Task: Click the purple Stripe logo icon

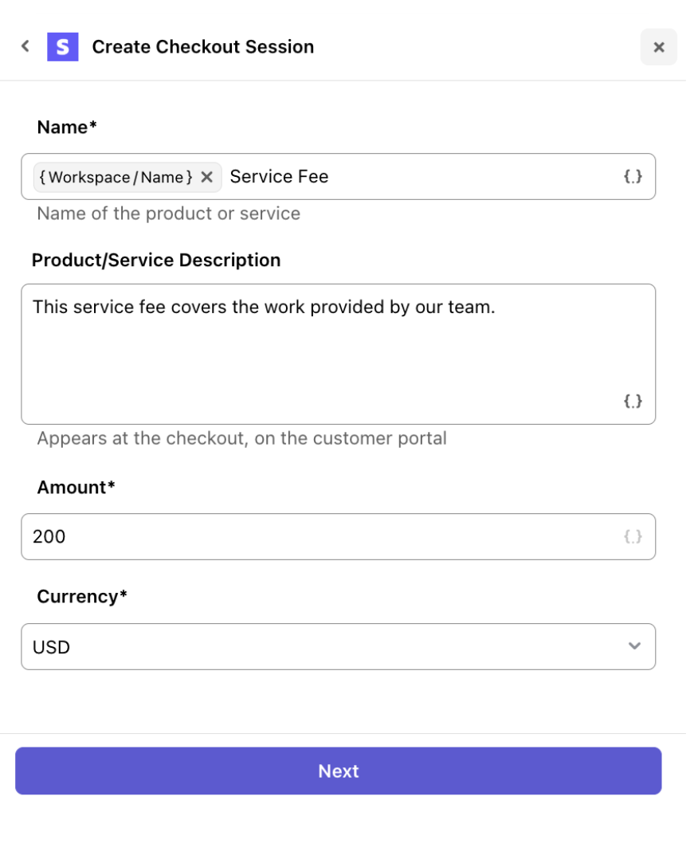Action: coord(62,46)
